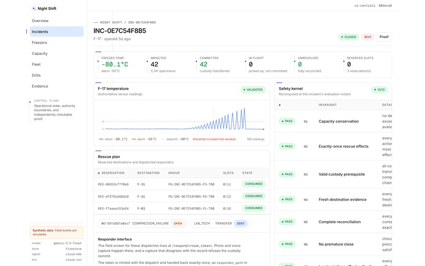Click PASS badge for Complete reconciliation
Image resolution: width=425 pixels, height=266 pixels.
[x=287, y=222]
